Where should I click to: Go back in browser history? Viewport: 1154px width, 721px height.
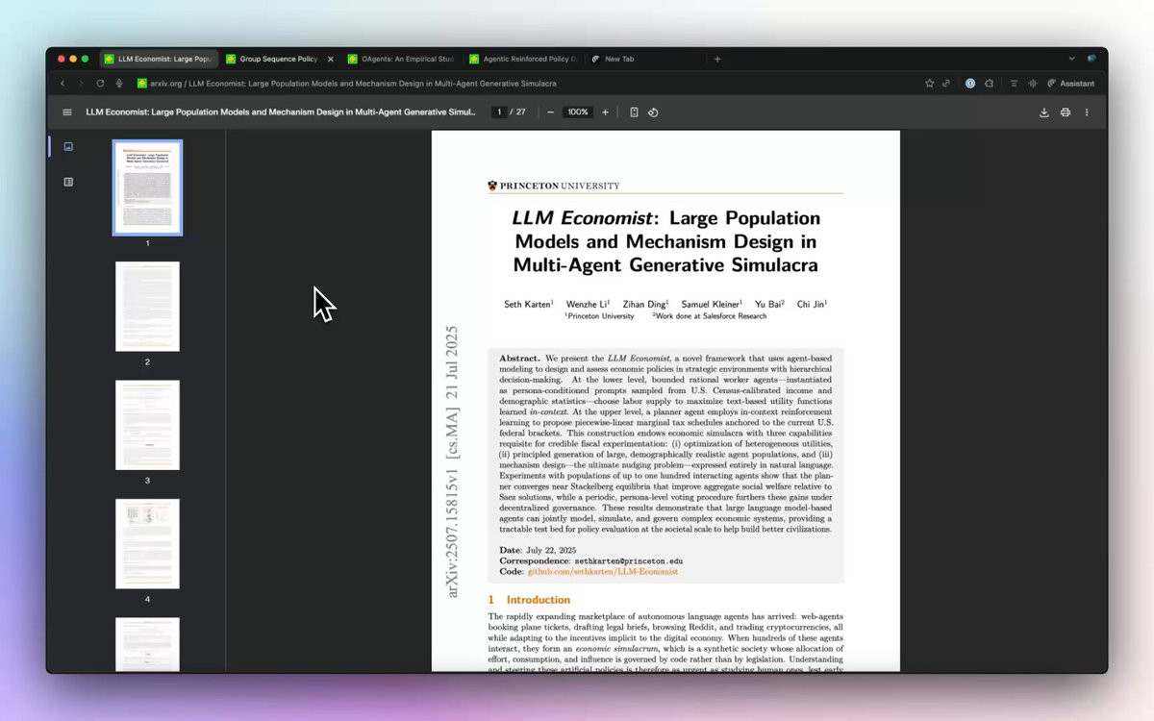(63, 84)
